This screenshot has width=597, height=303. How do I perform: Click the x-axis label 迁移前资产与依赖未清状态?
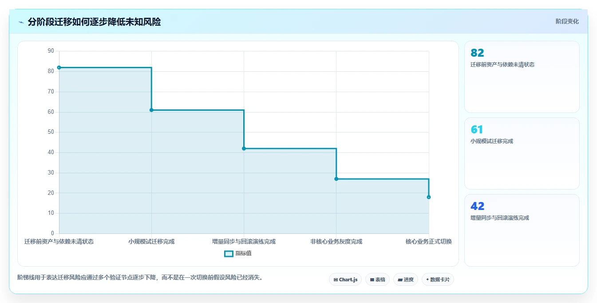[59, 241]
